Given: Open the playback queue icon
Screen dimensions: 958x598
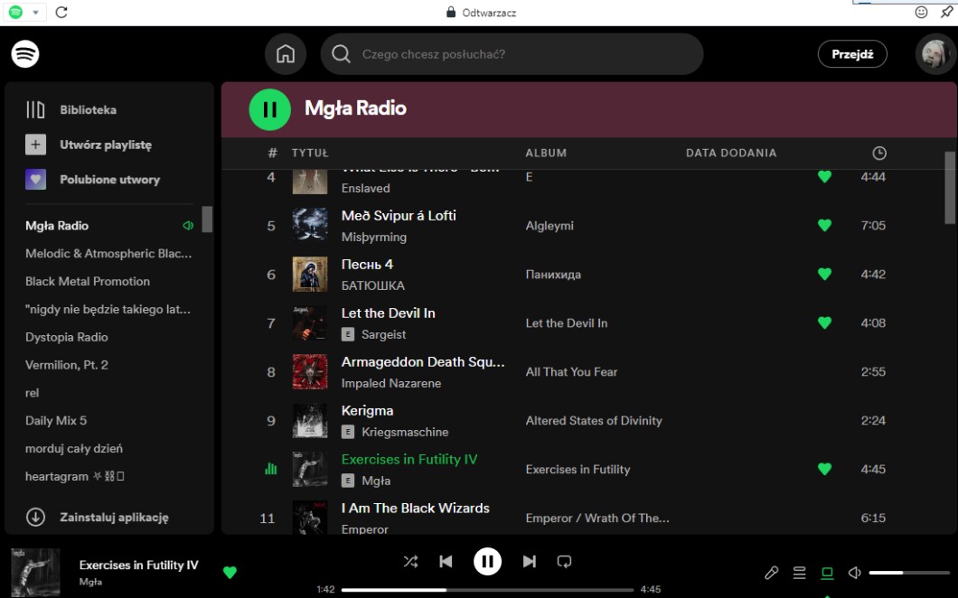Looking at the screenshot, I should (x=799, y=573).
